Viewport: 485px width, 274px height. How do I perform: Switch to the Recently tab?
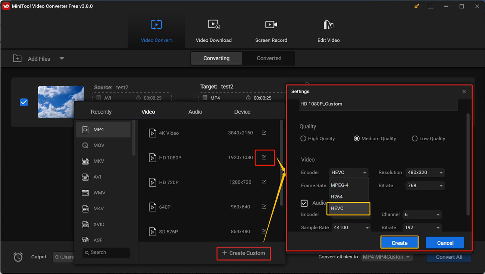101,112
